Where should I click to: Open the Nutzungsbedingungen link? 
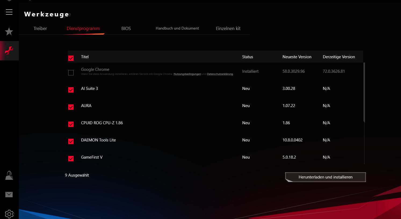[x=187, y=74]
